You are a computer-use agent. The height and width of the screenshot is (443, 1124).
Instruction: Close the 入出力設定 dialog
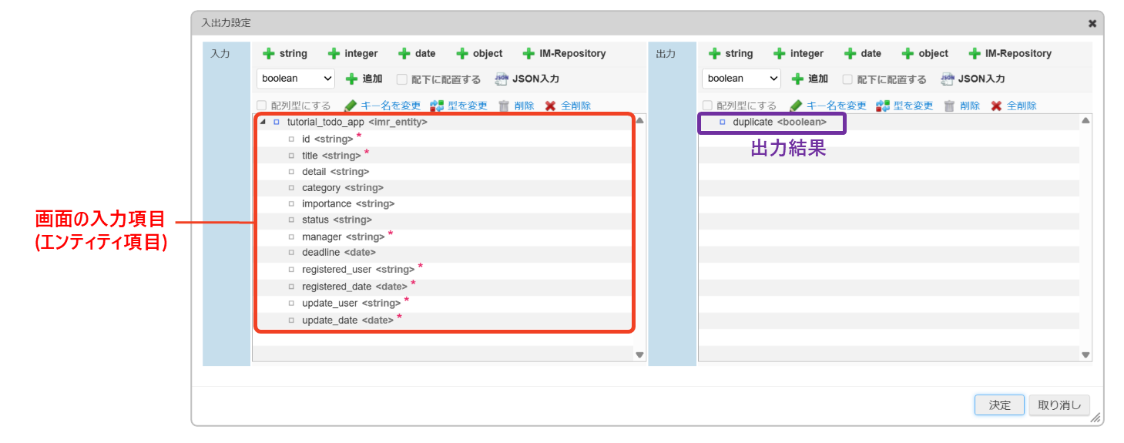click(x=1092, y=24)
